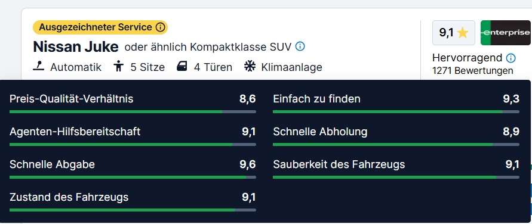The height and width of the screenshot is (224, 532).
Task: Click the Preis-Qualität-Verhältnis rating bar
Action: point(133,111)
